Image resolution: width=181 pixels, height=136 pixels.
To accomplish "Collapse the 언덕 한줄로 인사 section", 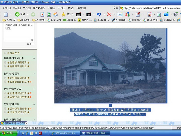I will [34, 89].
